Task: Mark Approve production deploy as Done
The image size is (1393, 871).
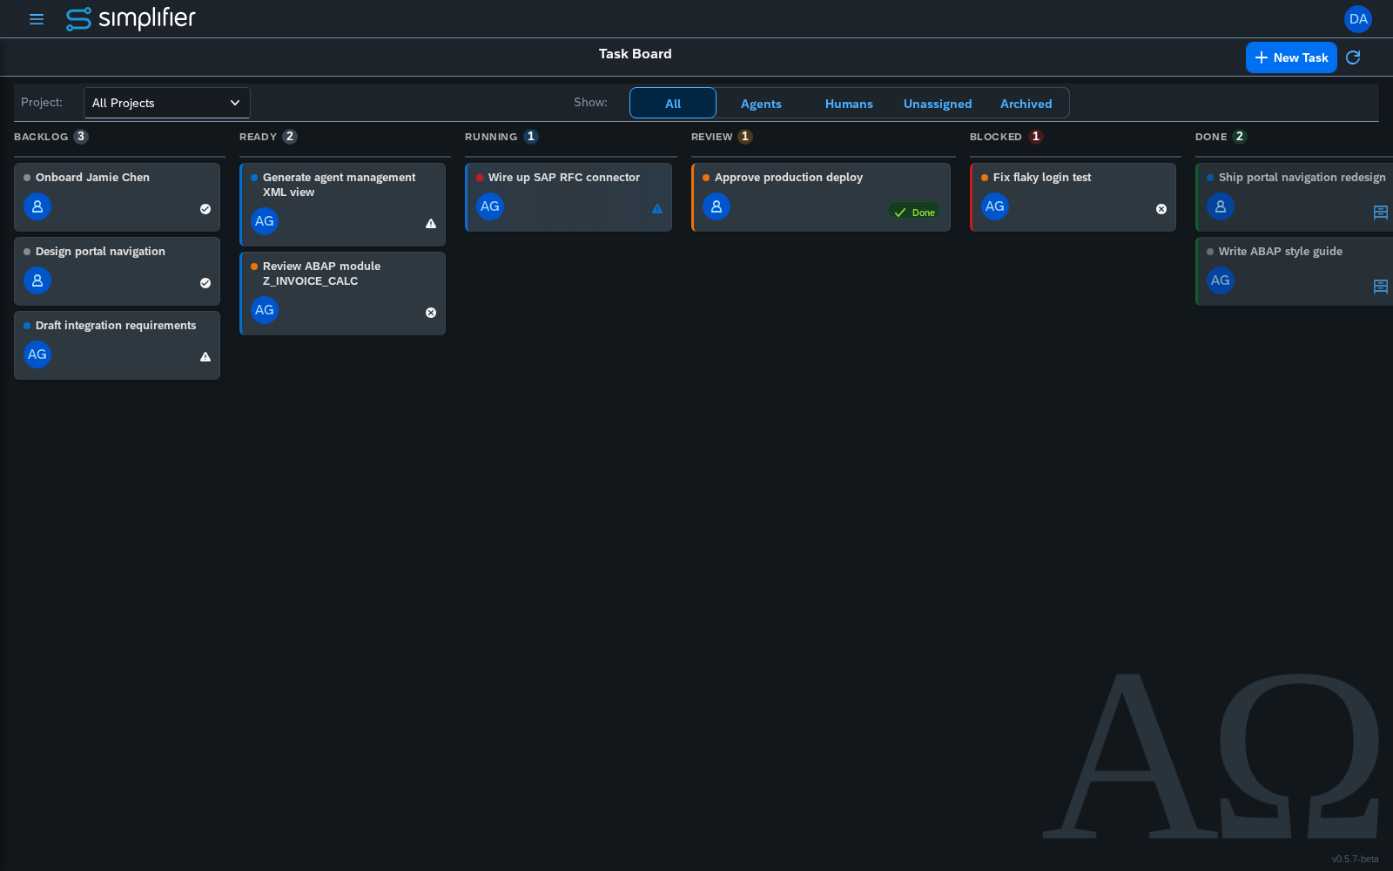Action: click(x=914, y=213)
